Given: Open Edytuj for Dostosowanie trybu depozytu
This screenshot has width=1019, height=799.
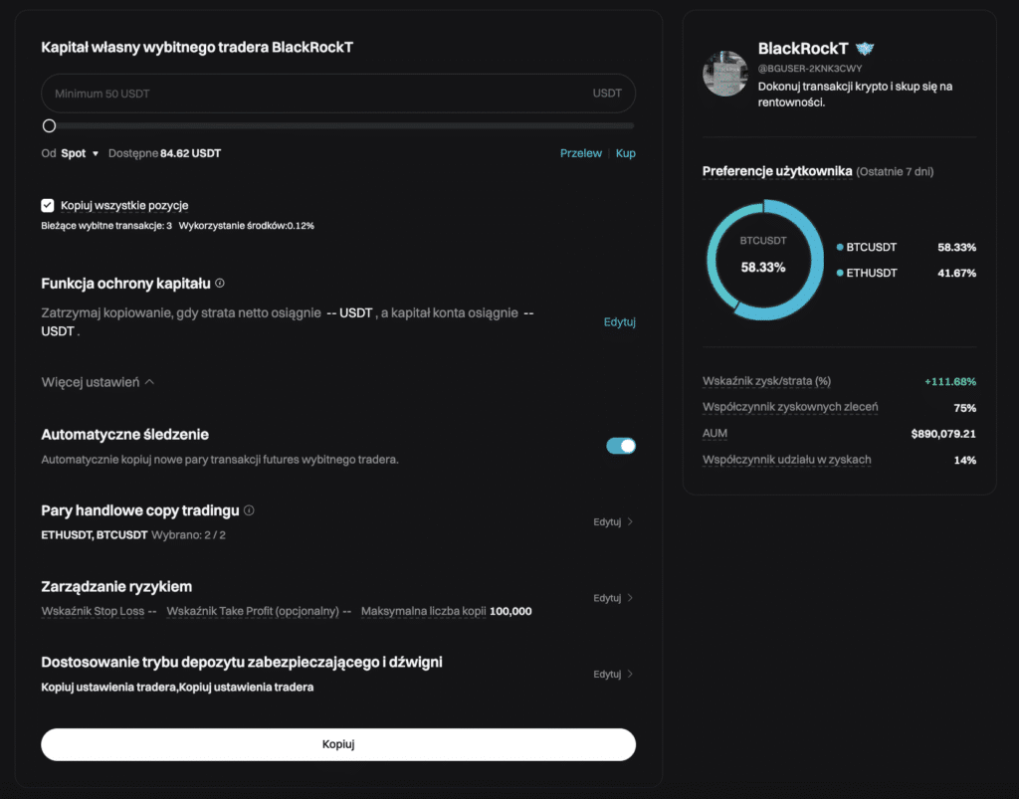Looking at the screenshot, I should coord(614,674).
